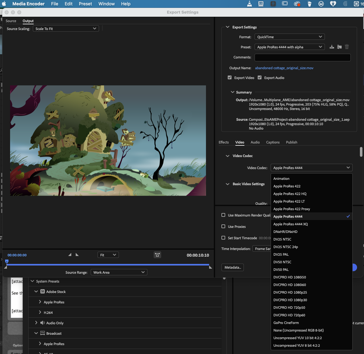364x354 pixels.
Task: Select Animation codec from list
Action: 312,179
